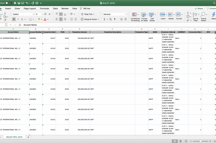Click the Percent Style icon
216x143 pixels.
pos(110,19)
